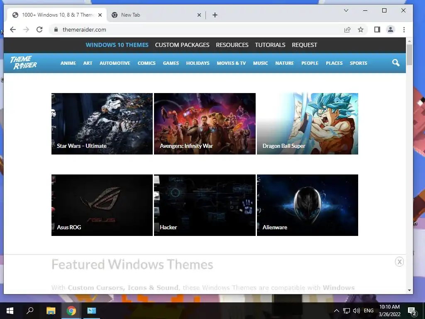This screenshot has height=319, width=425.
Task: Click the scrollbar up arrow
Action: (409, 41)
